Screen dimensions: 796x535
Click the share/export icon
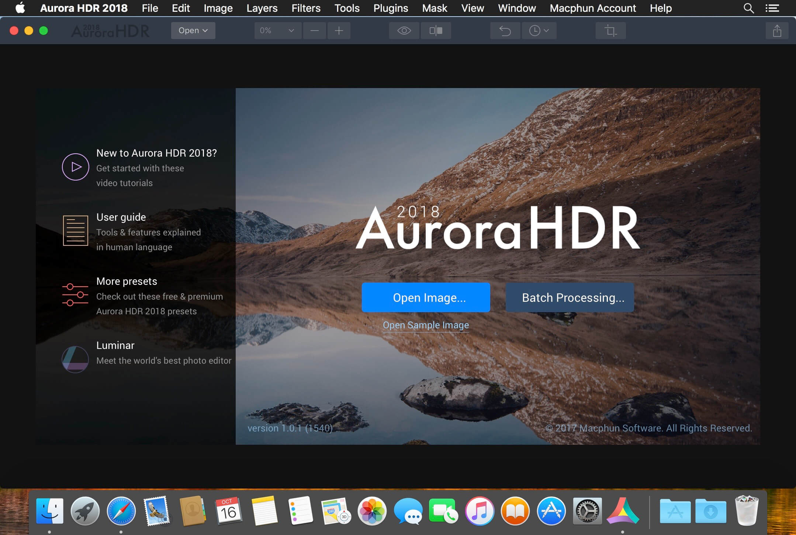coord(777,31)
